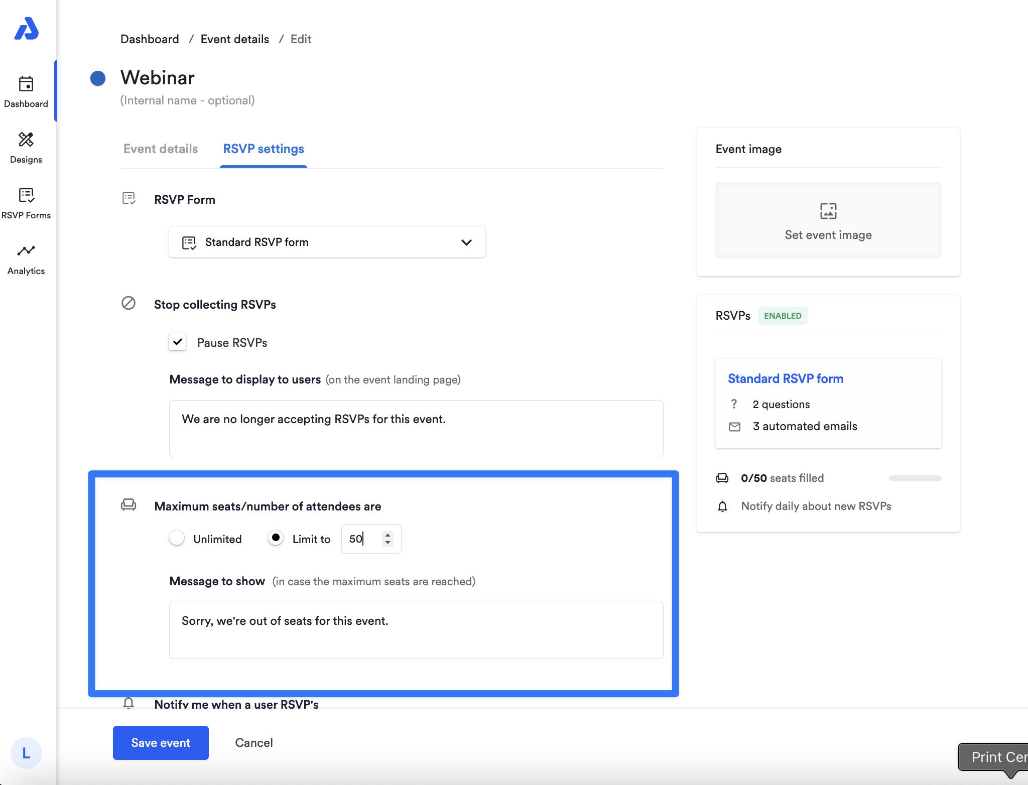Go to RSVP Forms sidebar icon

(x=26, y=195)
